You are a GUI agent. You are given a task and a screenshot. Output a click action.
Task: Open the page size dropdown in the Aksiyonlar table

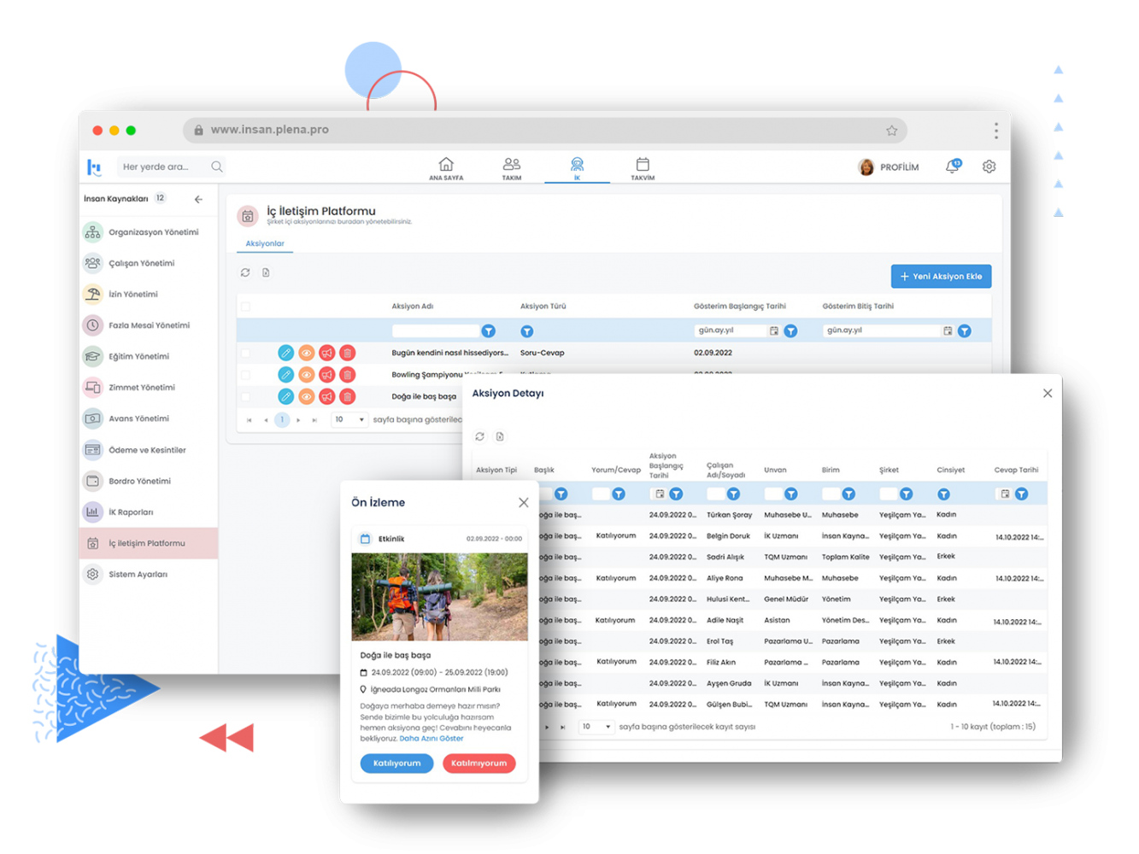pos(349,419)
